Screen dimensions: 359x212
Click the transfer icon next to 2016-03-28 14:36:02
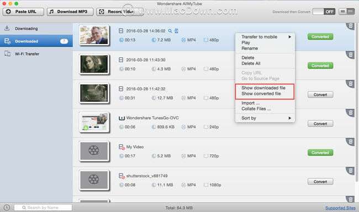[176, 31]
